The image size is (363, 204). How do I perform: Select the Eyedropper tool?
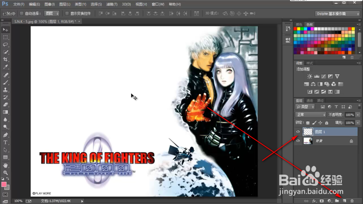(x=5, y=67)
